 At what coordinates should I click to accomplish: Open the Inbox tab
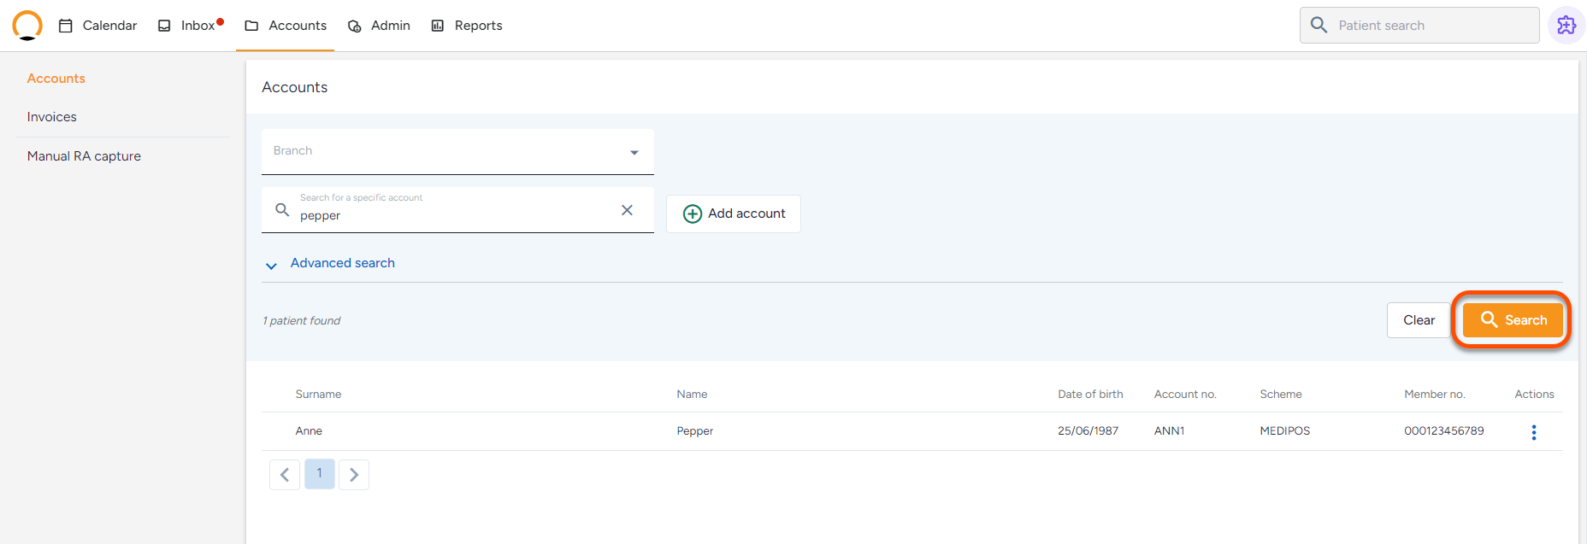pyautogui.click(x=190, y=26)
